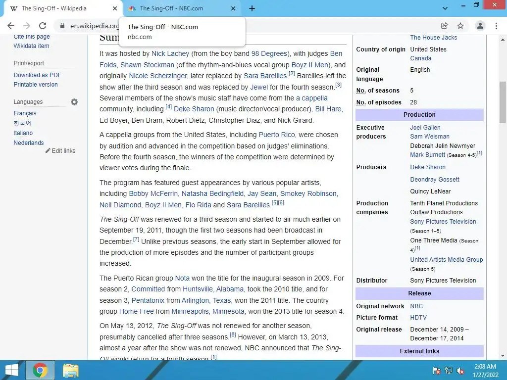507x380 pixels.
Task: Bookmark this page with the star icon
Action: 460,26
